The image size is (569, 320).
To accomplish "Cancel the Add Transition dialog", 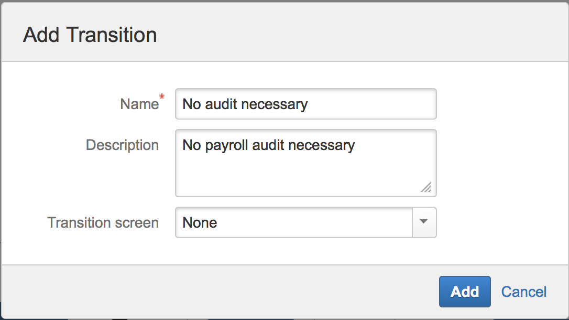I will click(x=523, y=292).
